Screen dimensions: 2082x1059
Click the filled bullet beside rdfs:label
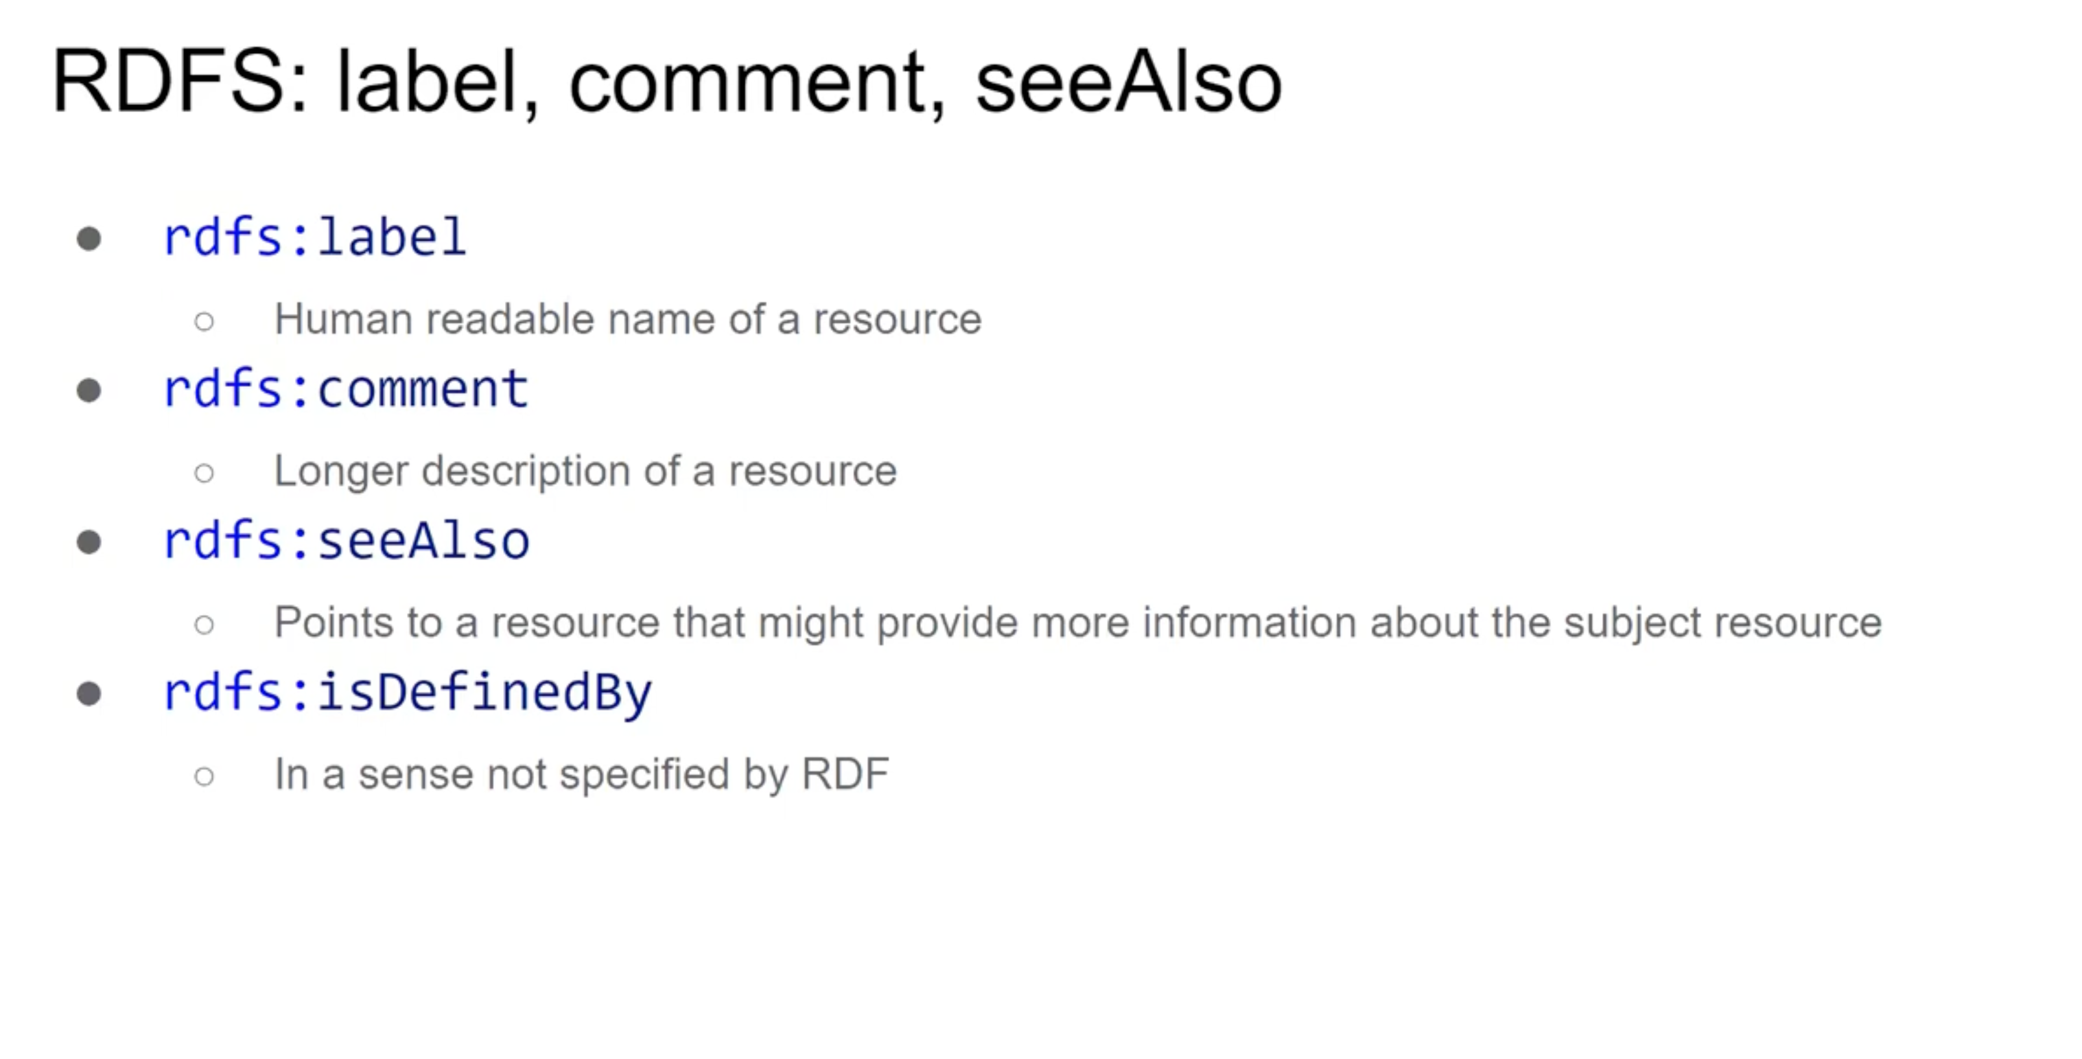click(x=89, y=239)
